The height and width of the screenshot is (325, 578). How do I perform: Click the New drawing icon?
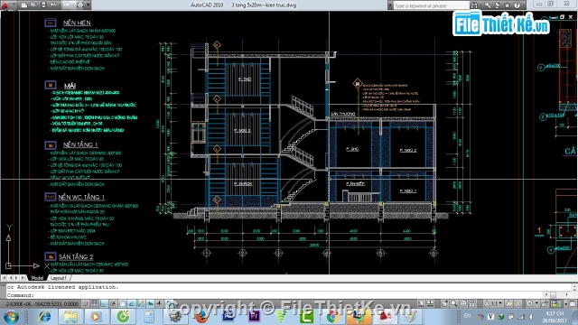[23, 5]
